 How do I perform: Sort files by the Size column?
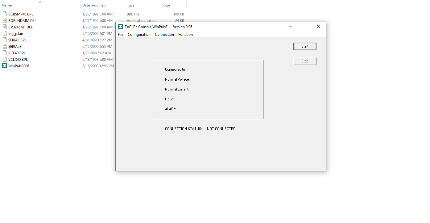pos(166,5)
